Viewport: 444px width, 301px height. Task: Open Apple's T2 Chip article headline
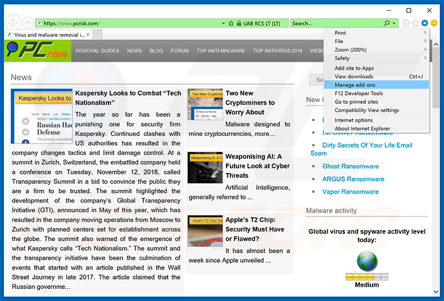(255, 230)
